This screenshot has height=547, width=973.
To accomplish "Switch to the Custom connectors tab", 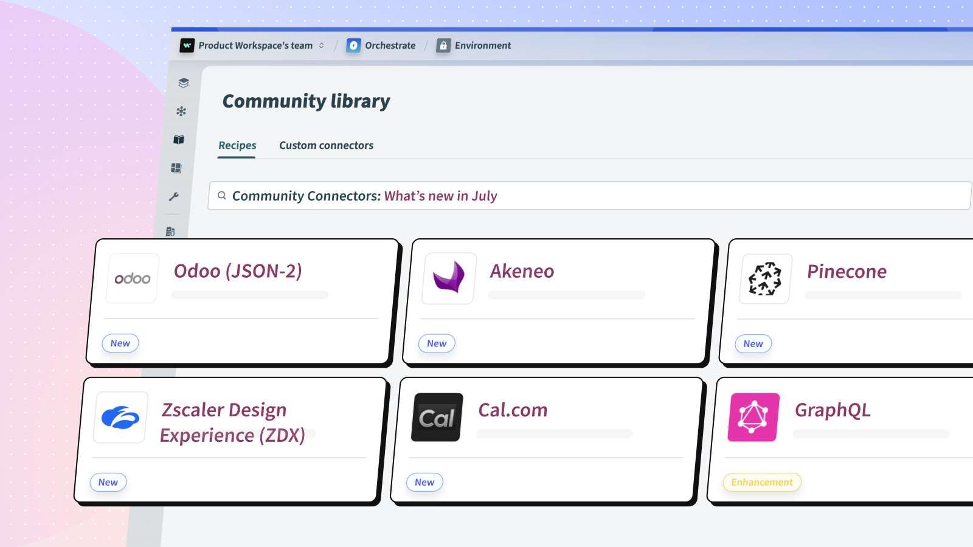I will (x=326, y=145).
